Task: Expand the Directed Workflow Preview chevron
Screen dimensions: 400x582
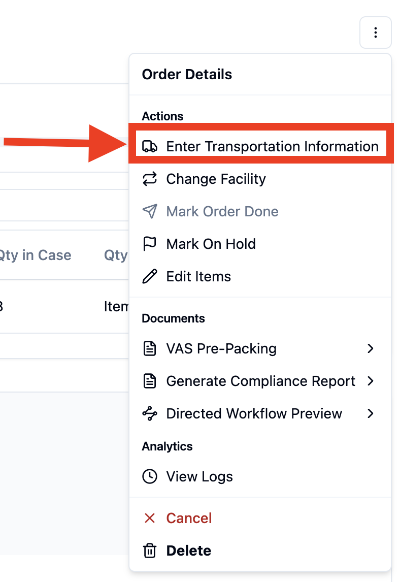Action: click(x=371, y=413)
